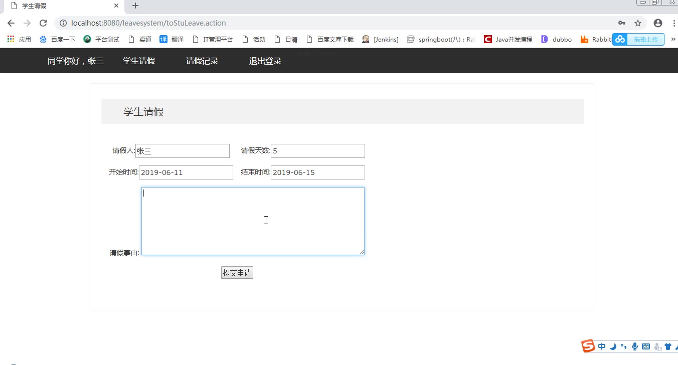Click the address bar URL field
The image size is (678, 365).
coord(331,23)
